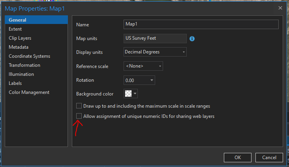Viewport: 289px width, 167px height.
Task: Go to Coordinate Systems page
Action: click(29, 56)
